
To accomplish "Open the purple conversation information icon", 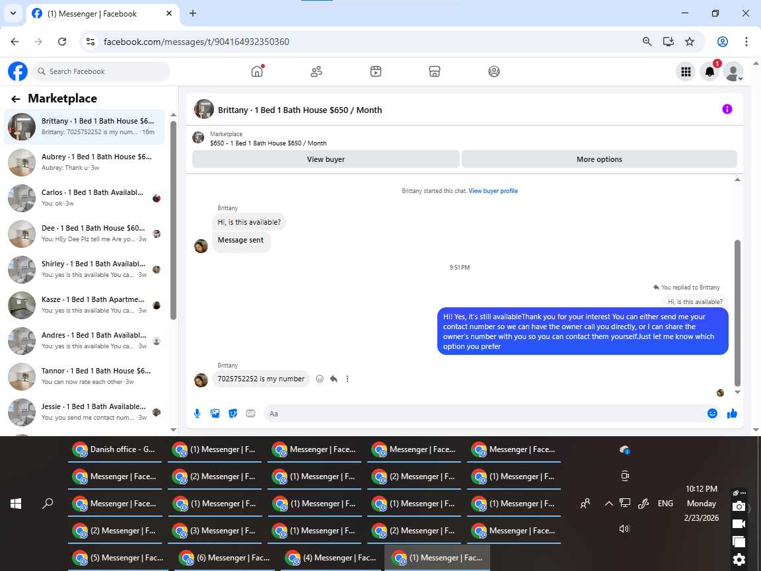I will pyautogui.click(x=727, y=109).
